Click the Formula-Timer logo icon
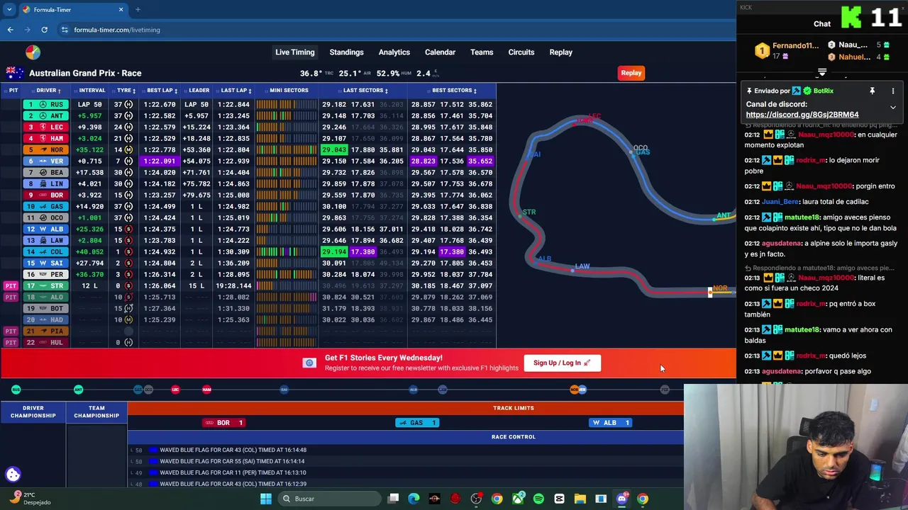908x510 pixels. point(33,52)
